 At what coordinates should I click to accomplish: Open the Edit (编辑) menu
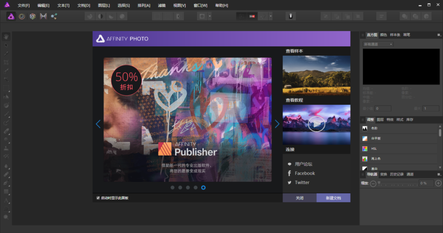point(43,5)
